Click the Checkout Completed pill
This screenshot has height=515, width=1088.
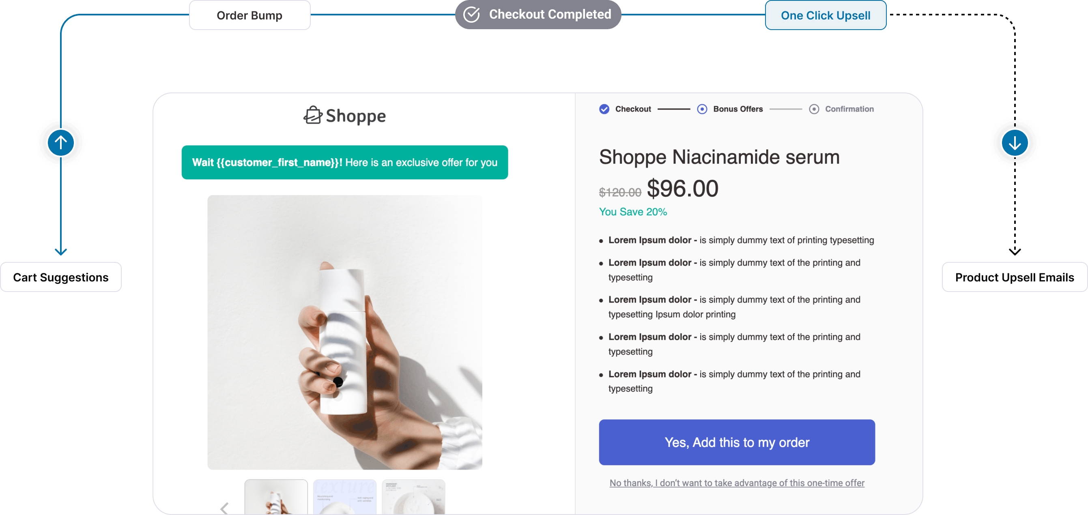point(538,14)
